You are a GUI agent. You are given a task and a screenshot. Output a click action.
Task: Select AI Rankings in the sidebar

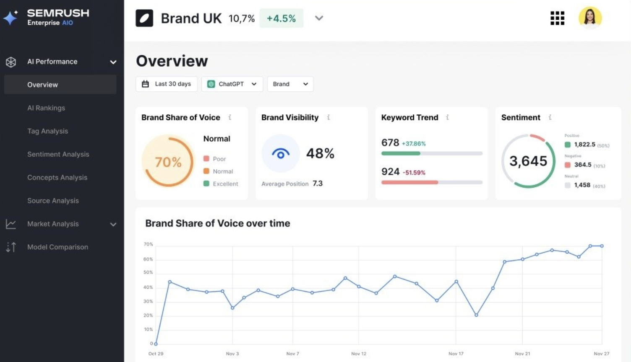click(x=46, y=108)
